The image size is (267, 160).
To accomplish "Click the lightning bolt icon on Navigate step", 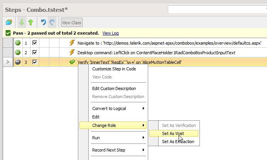I will click(x=71, y=43).
